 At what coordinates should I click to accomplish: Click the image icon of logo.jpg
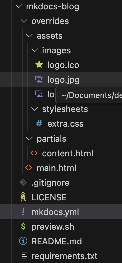pyautogui.click(x=39, y=79)
